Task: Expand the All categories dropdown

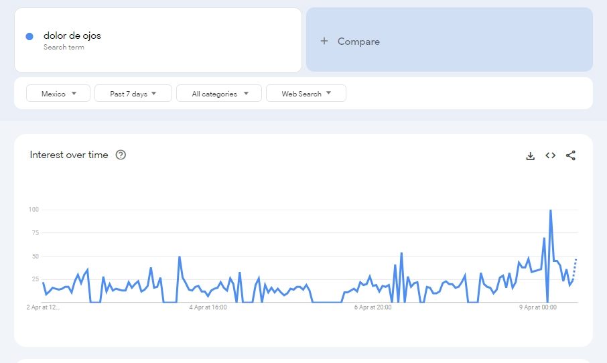Action: point(219,93)
